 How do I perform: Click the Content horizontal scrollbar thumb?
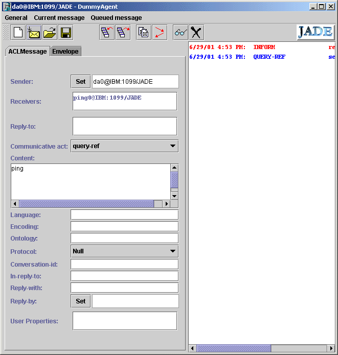point(86,204)
